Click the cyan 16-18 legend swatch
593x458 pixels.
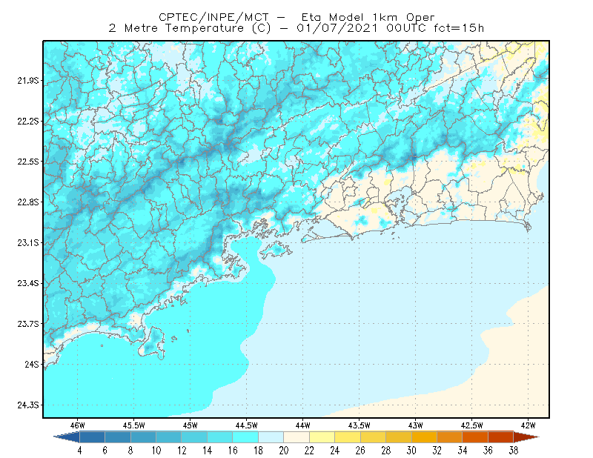(245, 437)
